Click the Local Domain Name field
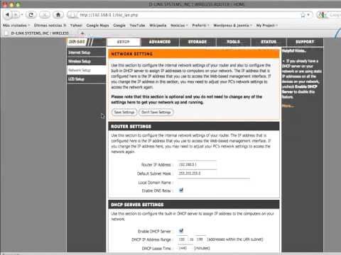The image size is (341, 255). (214, 182)
